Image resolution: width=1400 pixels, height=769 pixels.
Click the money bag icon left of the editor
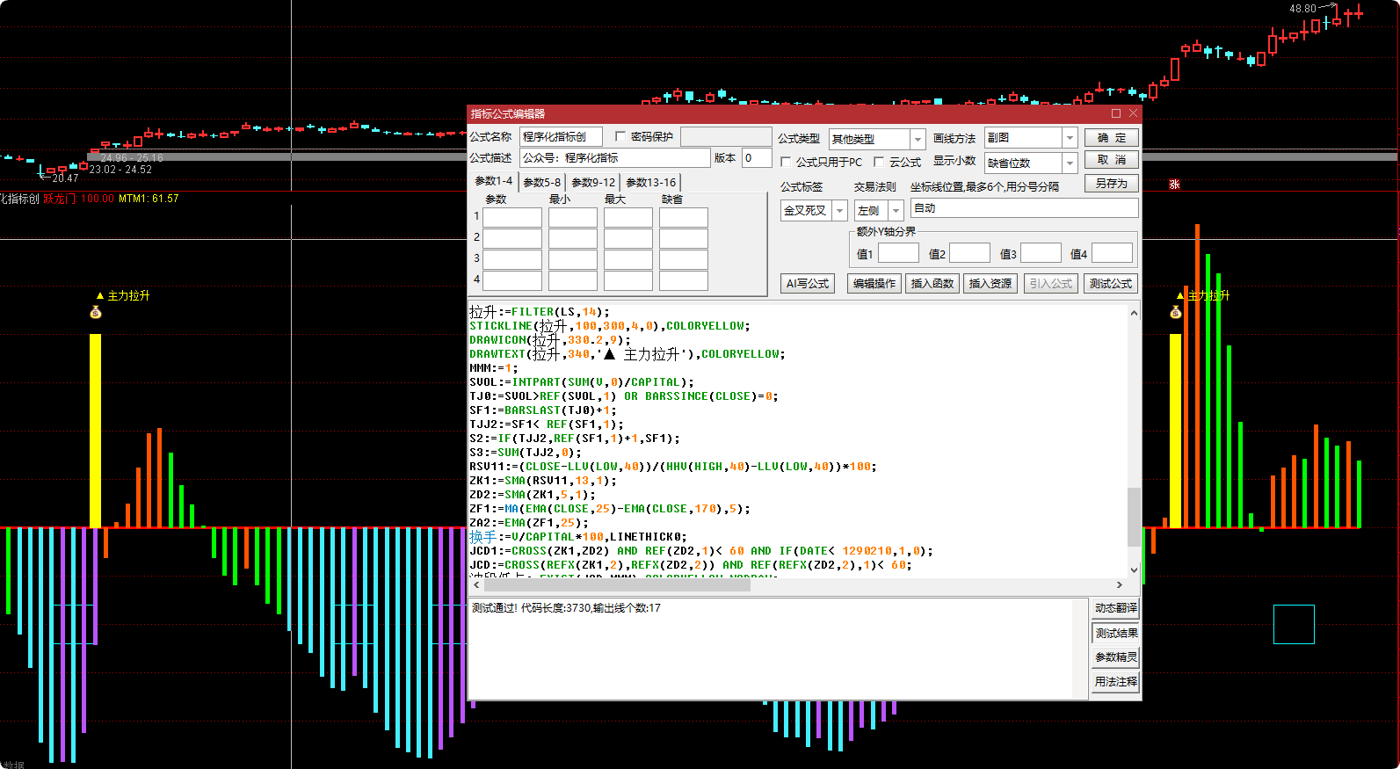[x=96, y=312]
